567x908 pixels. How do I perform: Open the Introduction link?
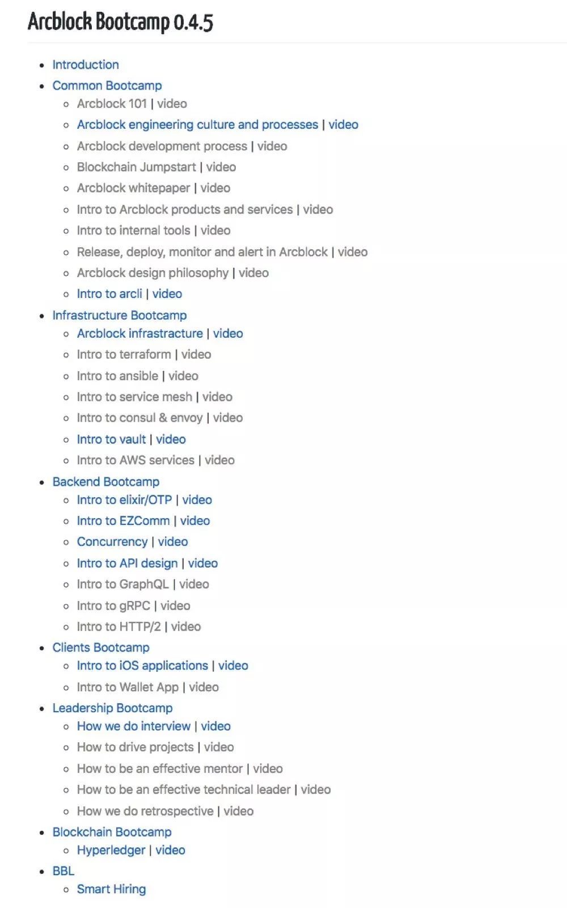86,65
